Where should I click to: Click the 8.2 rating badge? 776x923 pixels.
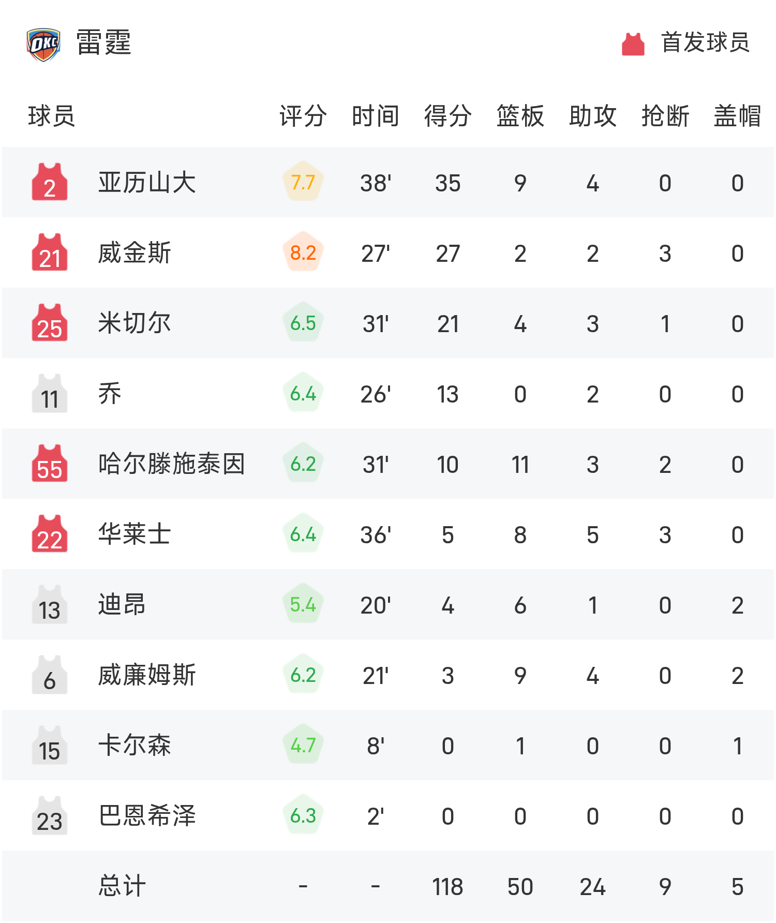pos(303,252)
